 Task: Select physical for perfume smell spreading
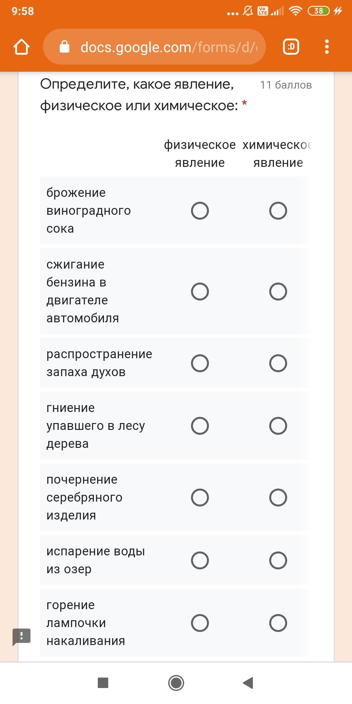click(x=200, y=363)
